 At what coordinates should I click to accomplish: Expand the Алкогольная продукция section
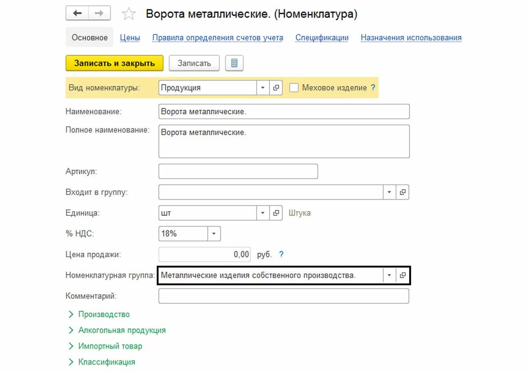pos(122,330)
